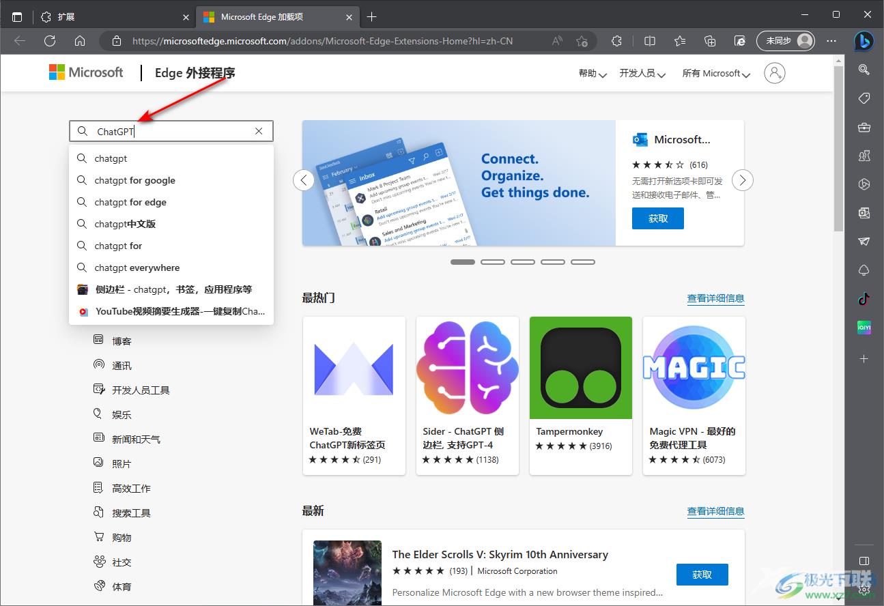Screen dimensions: 884x606
Task: Select the last carousel indicator dot
Action: [583, 262]
